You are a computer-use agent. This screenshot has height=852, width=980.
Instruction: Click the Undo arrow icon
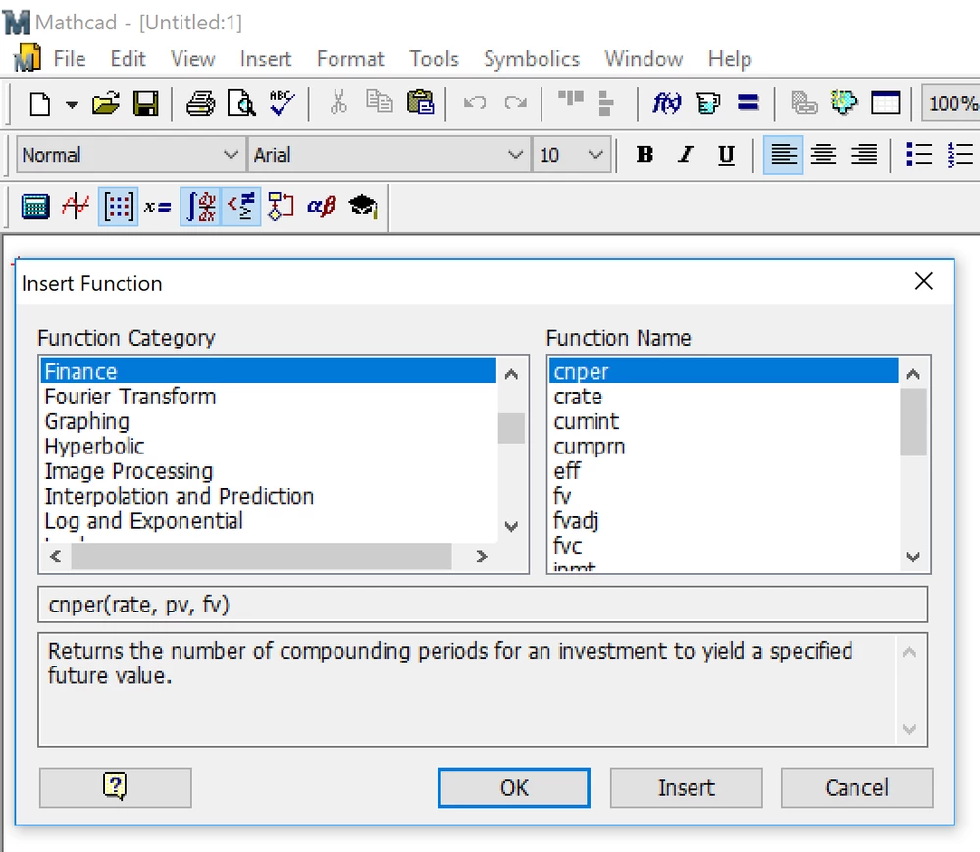coord(475,102)
